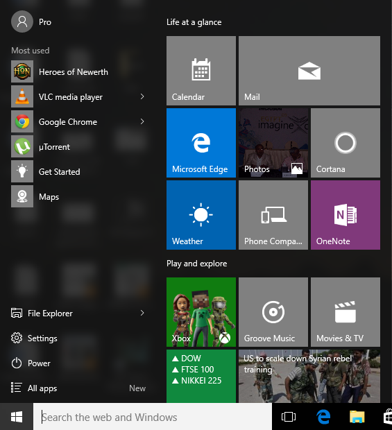
Task: Open the Calendar tile
Action: click(201, 71)
